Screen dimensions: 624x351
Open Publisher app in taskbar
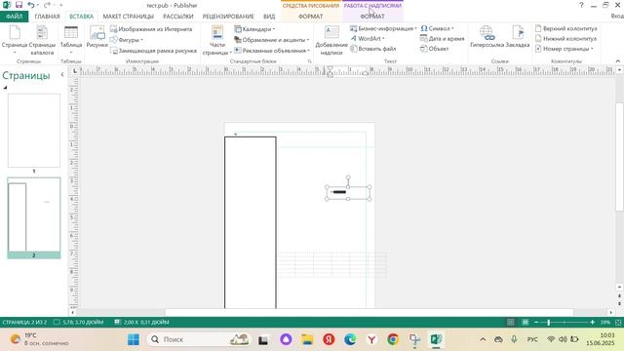coord(436,339)
